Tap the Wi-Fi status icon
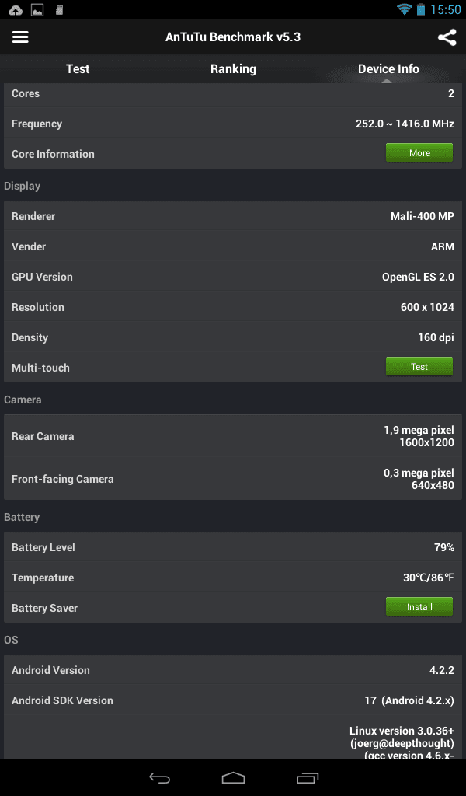This screenshot has width=466, height=796. (404, 9)
